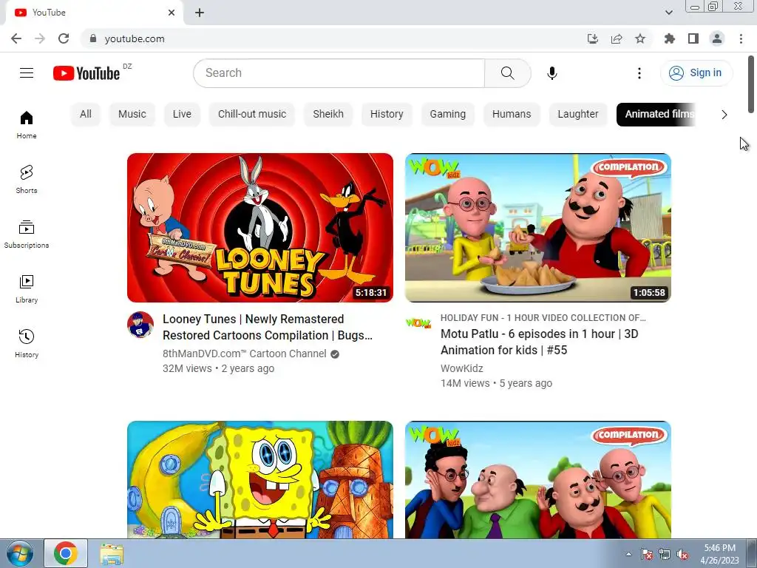757x568 pixels.
Task: Click the install app icon in address bar
Action: pos(592,38)
